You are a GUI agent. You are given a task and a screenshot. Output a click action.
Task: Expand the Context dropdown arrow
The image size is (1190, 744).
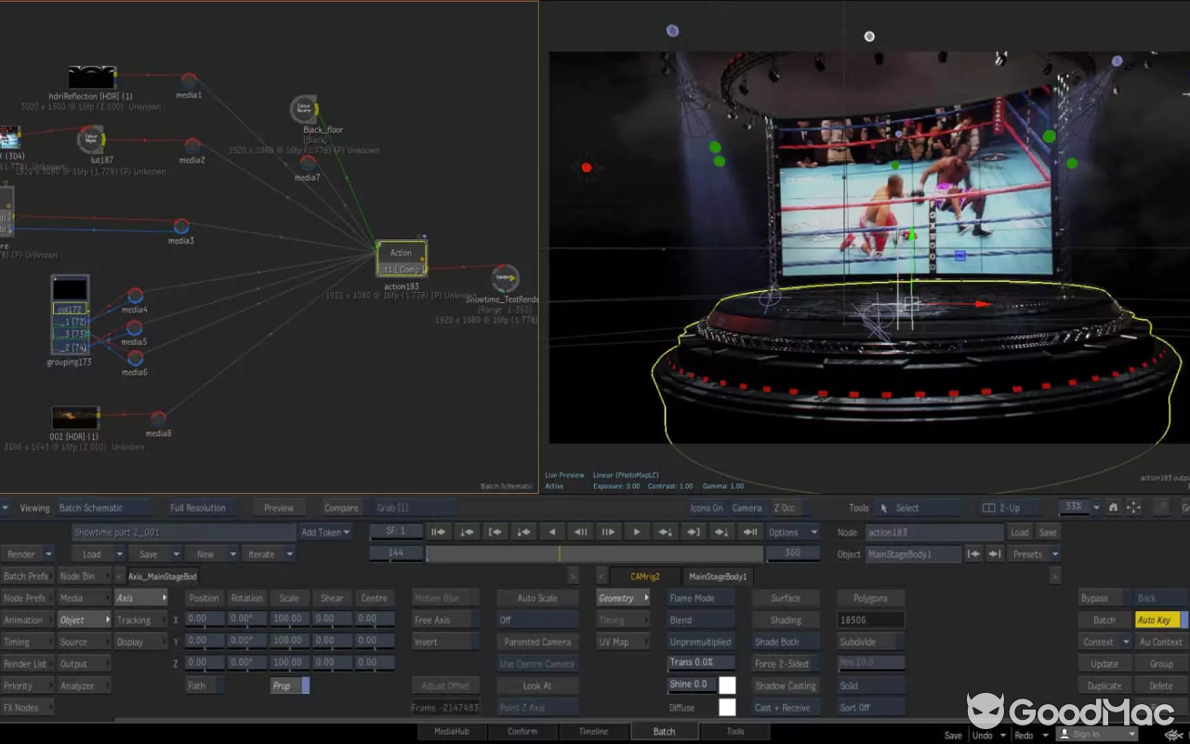[x=1128, y=641]
